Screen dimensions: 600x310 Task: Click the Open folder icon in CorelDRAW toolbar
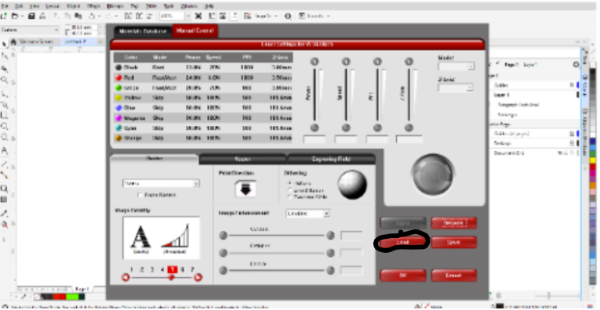[x=15, y=16]
